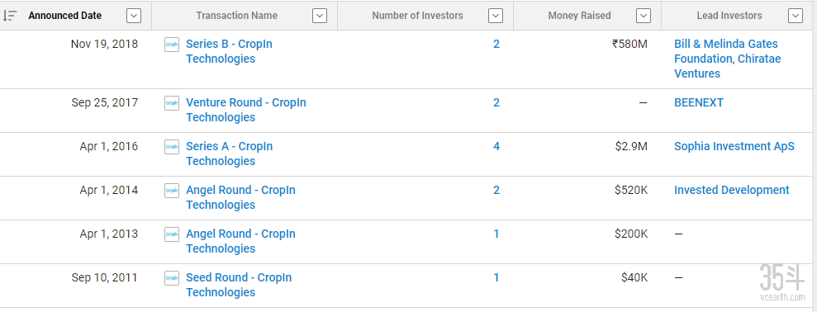Open the Announced Date column dropdown
Viewport: 817px width, 312px height.
(134, 17)
